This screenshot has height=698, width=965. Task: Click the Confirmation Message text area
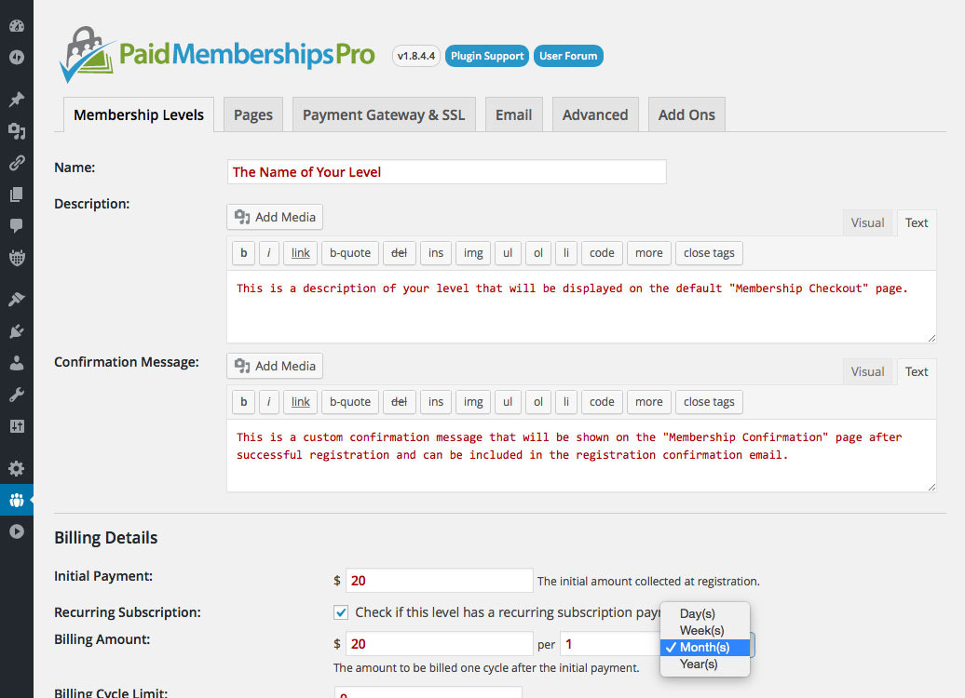click(x=581, y=456)
